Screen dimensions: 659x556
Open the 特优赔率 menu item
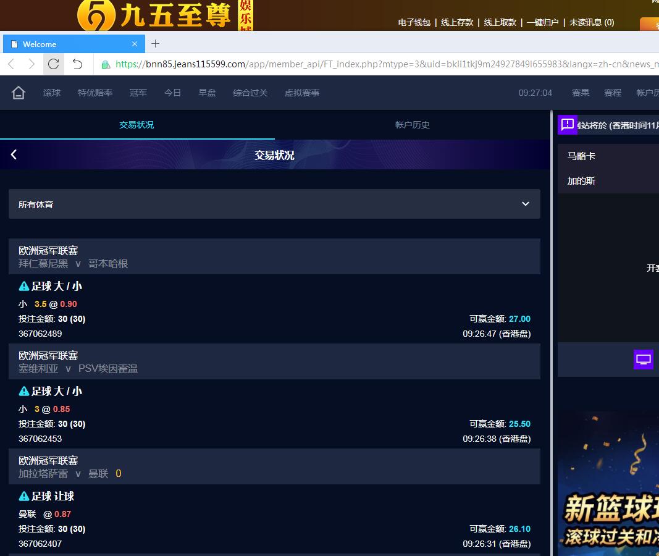click(95, 93)
